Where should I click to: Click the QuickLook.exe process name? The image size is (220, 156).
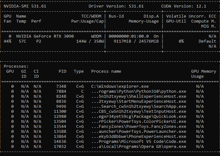pyautogui.click(x=138, y=117)
